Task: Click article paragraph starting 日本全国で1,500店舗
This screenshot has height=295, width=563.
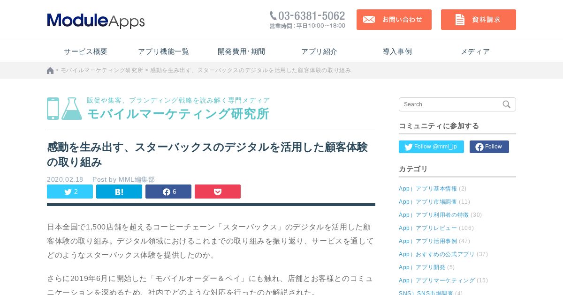Action: [x=211, y=241]
